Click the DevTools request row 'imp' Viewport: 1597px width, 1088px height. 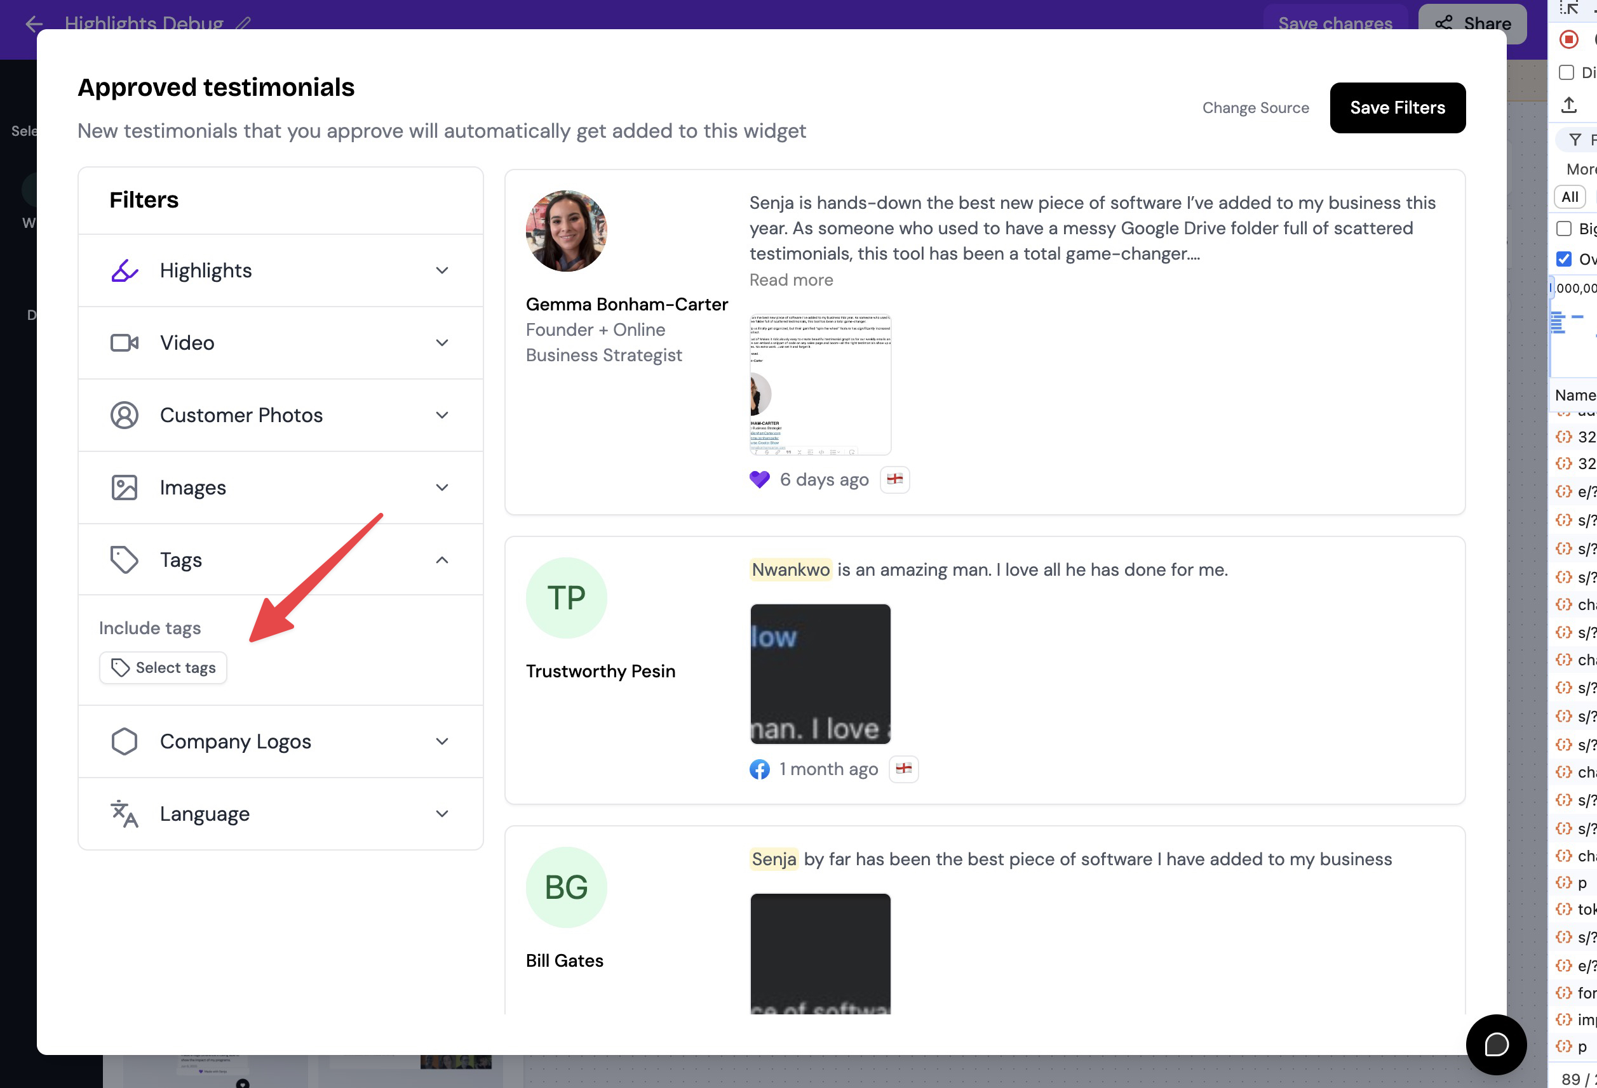(x=1575, y=1020)
